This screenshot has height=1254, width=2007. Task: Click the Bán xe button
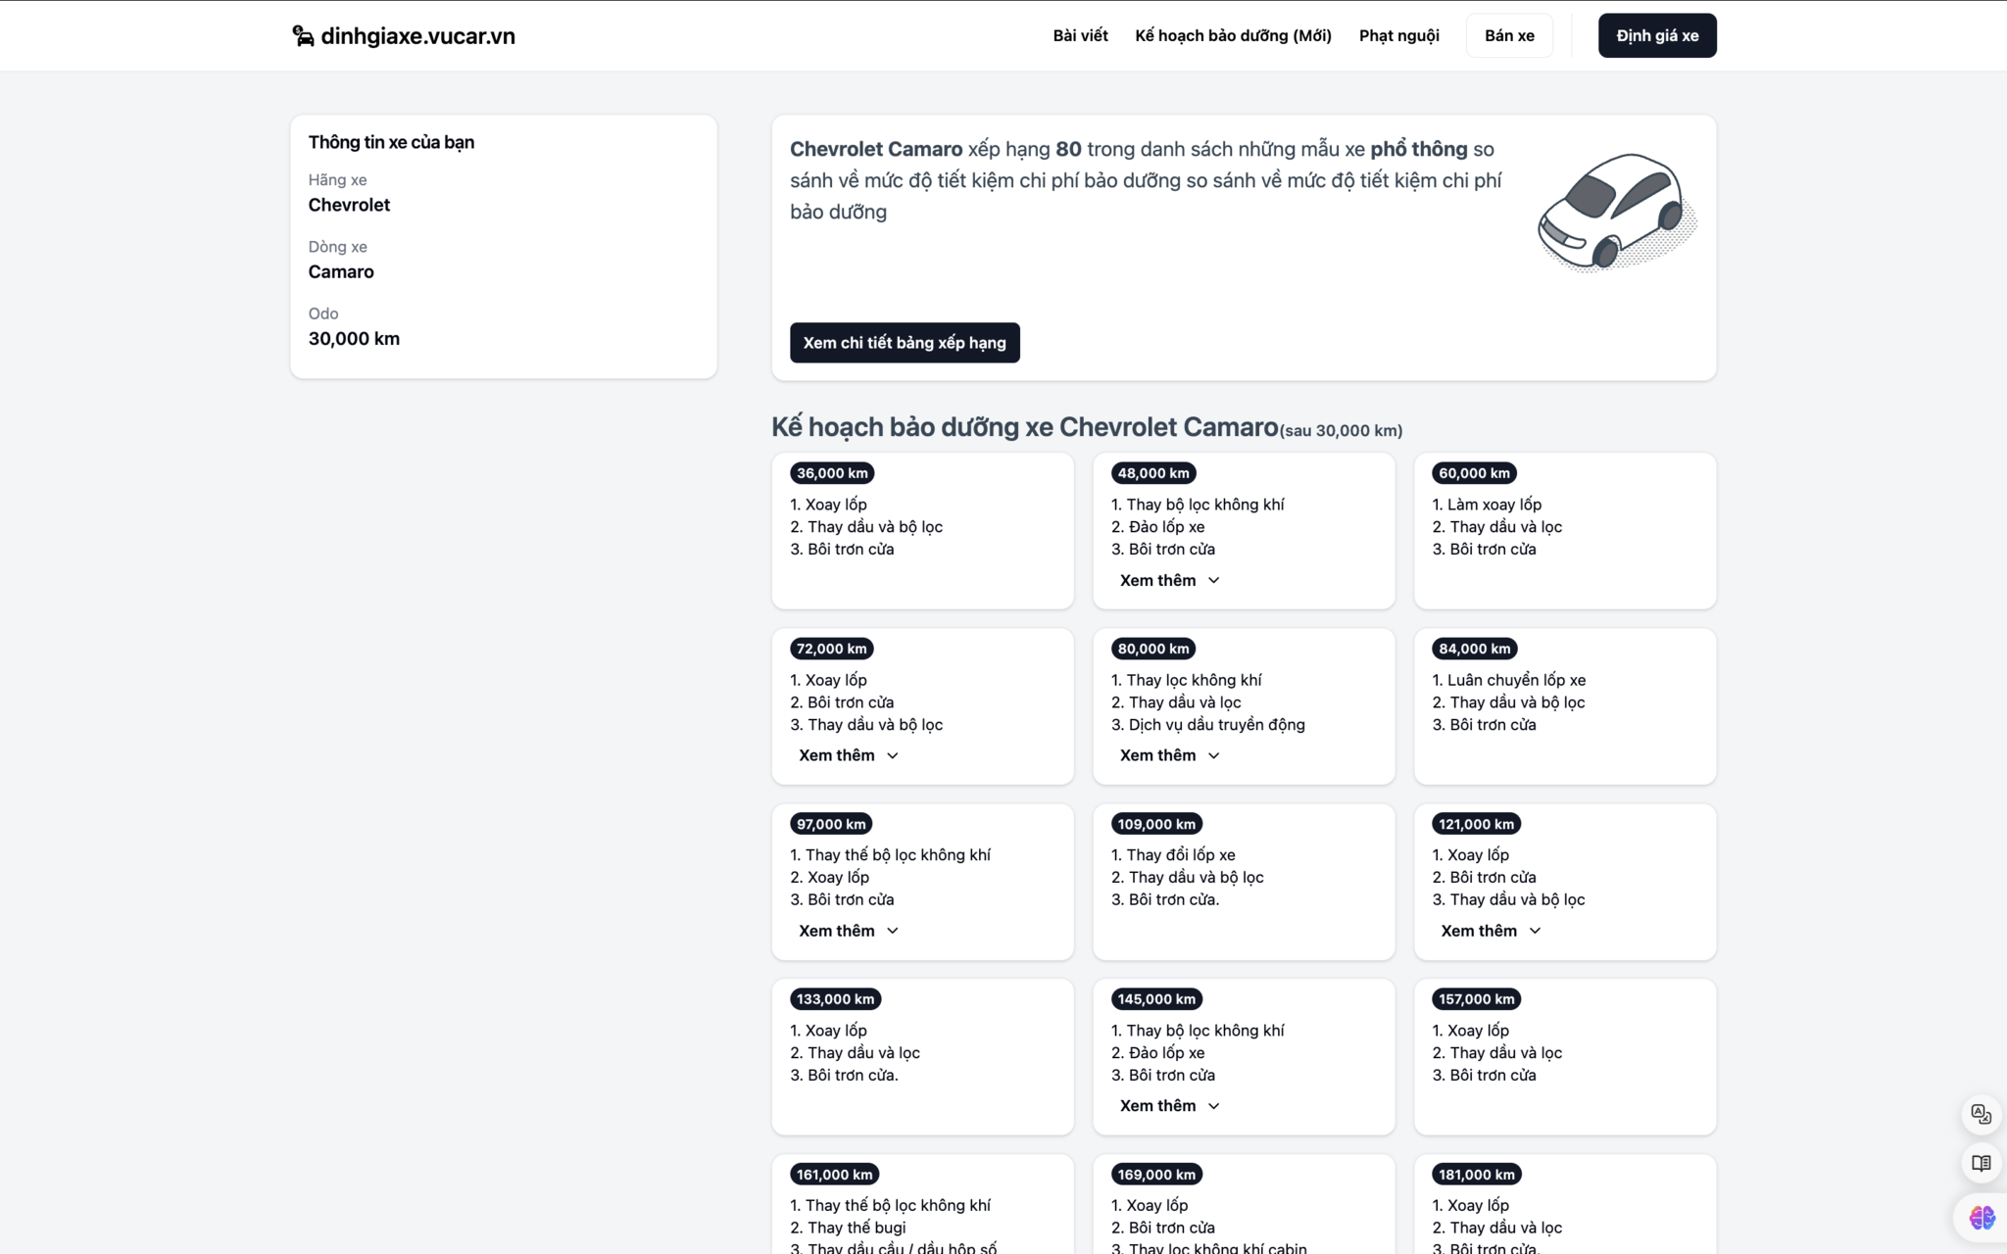tap(1509, 35)
